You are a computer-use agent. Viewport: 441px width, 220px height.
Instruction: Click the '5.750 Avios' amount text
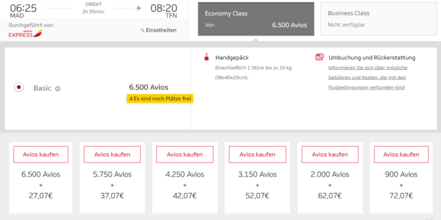click(112, 175)
